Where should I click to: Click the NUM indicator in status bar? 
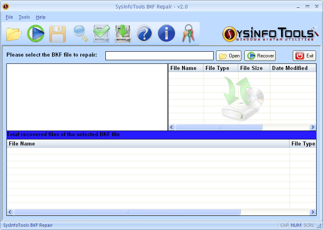[296, 225]
